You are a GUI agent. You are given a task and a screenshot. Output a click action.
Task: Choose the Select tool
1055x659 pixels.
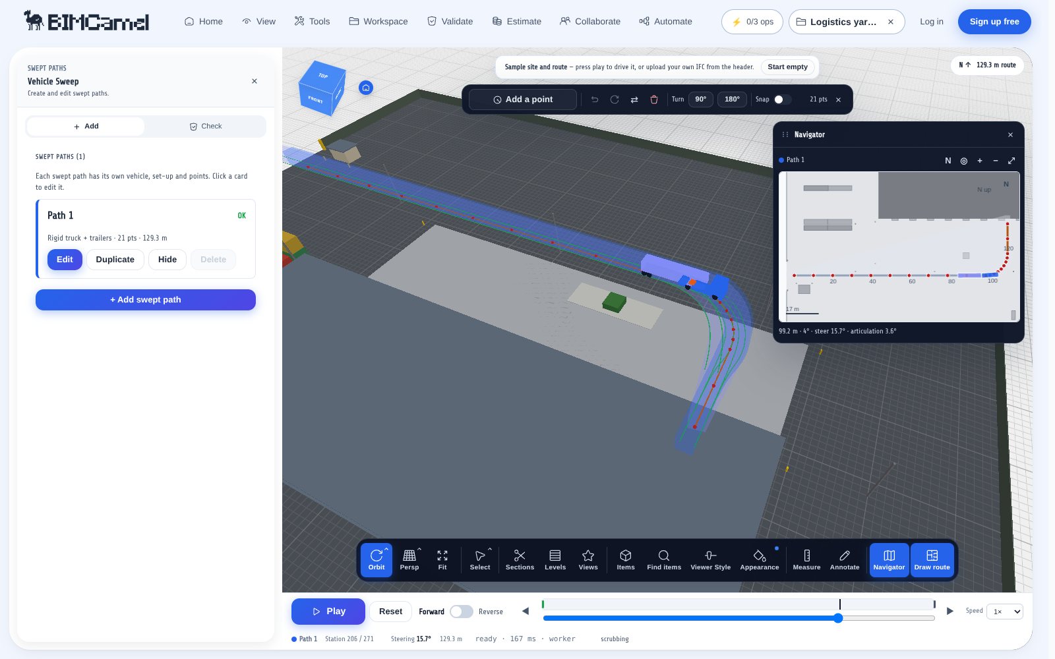coord(480,560)
